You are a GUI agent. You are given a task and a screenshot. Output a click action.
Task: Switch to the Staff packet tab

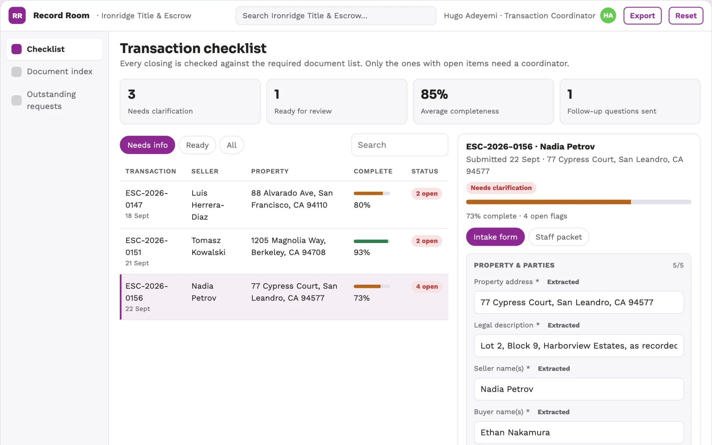[x=558, y=237]
